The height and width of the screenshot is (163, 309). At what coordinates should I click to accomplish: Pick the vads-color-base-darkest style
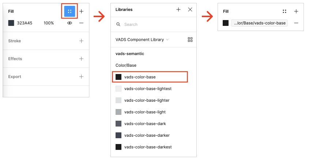(x=148, y=147)
